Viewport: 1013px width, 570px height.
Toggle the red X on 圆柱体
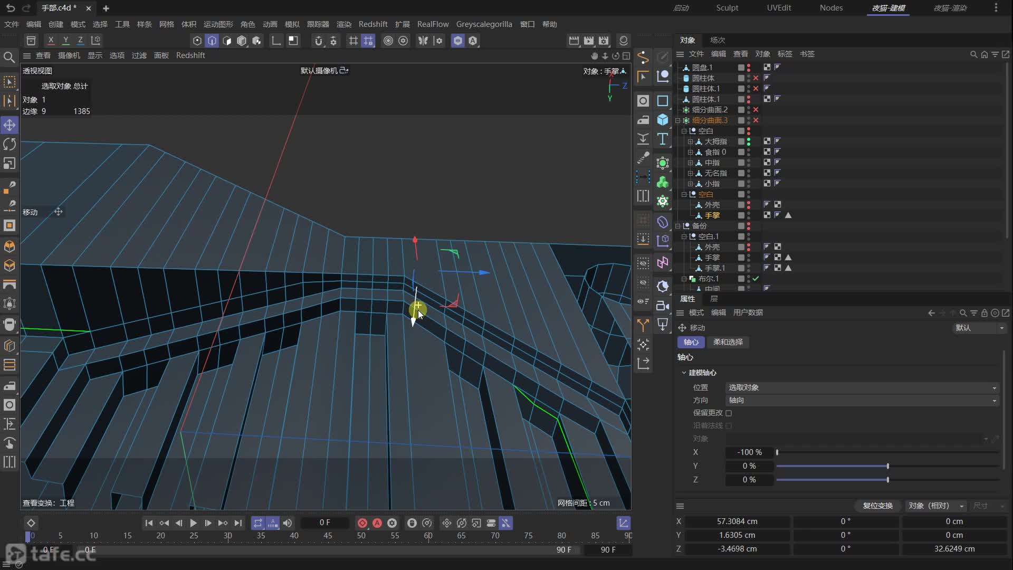pos(756,78)
